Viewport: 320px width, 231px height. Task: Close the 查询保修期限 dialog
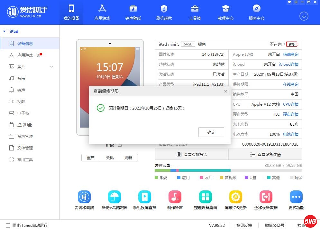(225, 91)
